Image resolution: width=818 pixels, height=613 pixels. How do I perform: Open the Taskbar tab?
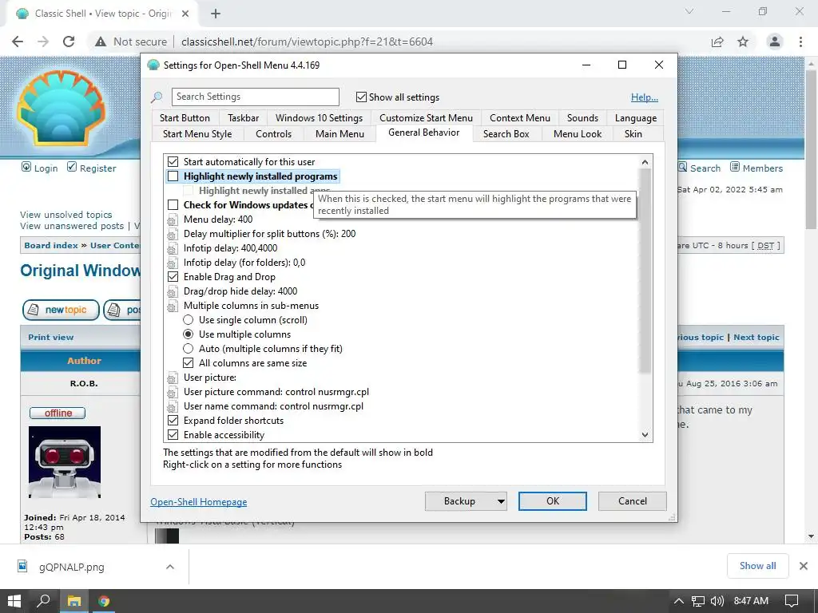243,118
